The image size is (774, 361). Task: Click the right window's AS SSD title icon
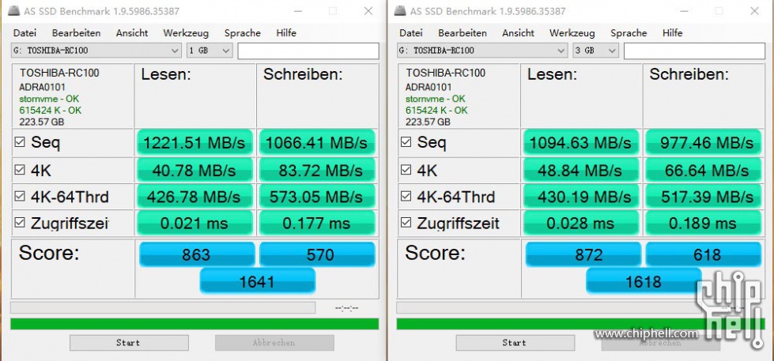pos(400,11)
